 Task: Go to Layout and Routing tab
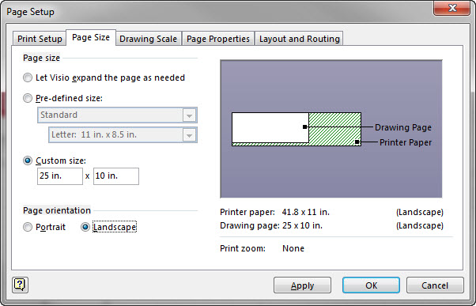(x=300, y=39)
